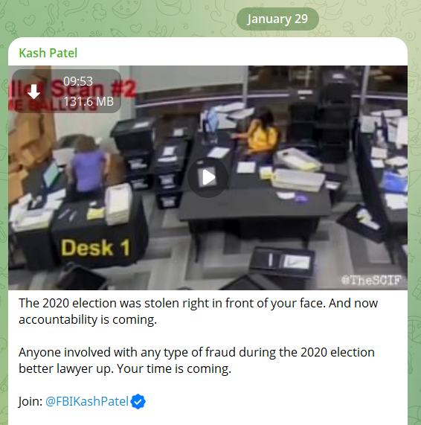Click the 'Join:' text before the channel link

(x=30, y=401)
